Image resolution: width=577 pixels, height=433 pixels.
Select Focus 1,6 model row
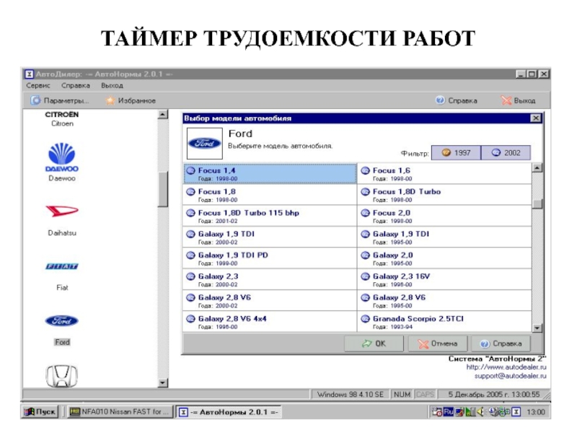[x=444, y=174]
